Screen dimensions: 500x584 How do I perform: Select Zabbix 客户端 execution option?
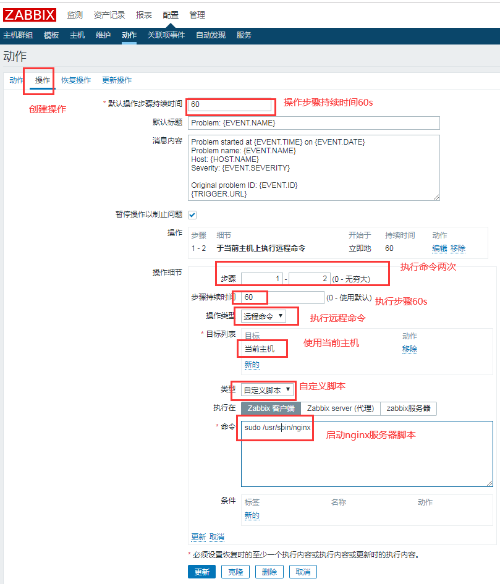(271, 408)
